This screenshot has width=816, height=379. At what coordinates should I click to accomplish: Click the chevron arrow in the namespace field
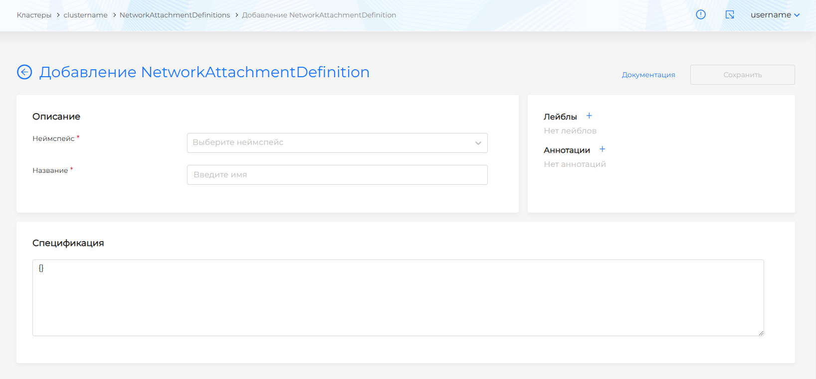[478, 143]
